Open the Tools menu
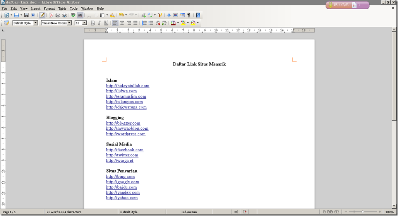 pyautogui.click(x=74, y=9)
